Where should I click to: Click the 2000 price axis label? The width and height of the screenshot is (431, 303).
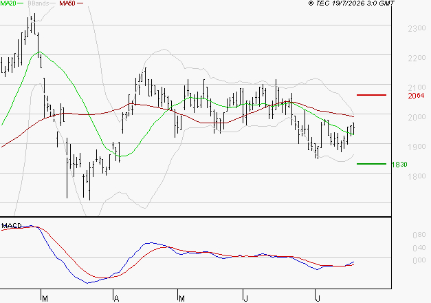point(417,117)
